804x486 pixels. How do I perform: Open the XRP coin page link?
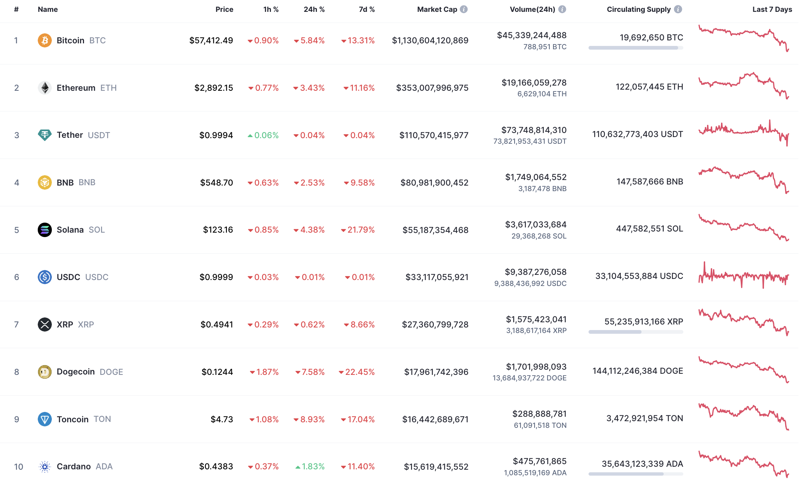coord(65,324)
